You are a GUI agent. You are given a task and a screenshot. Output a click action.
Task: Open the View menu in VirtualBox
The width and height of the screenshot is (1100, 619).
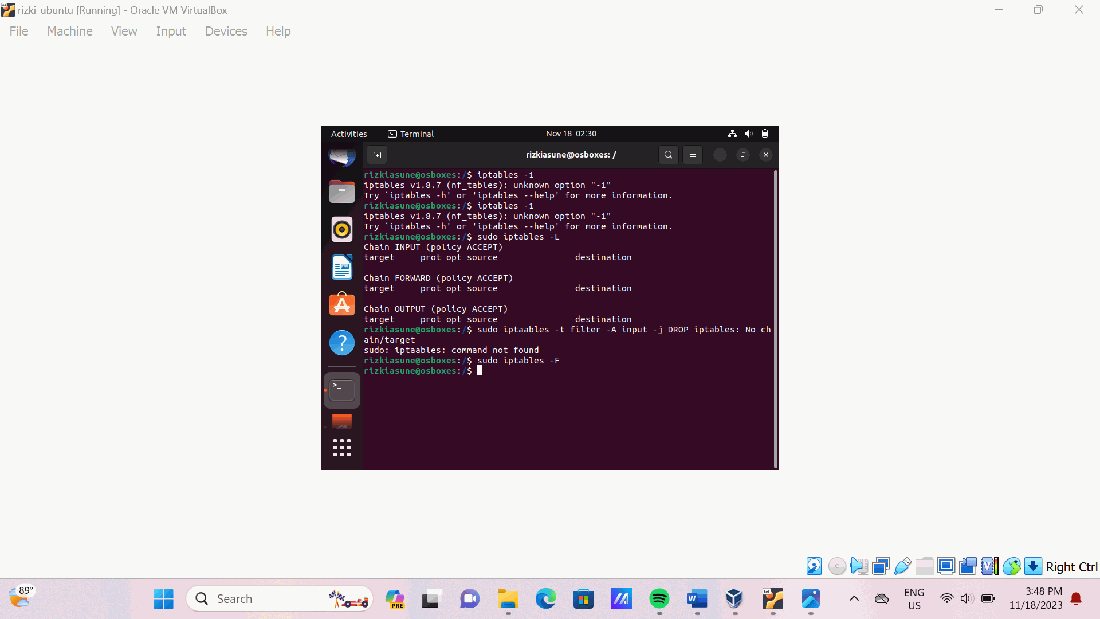124,31
